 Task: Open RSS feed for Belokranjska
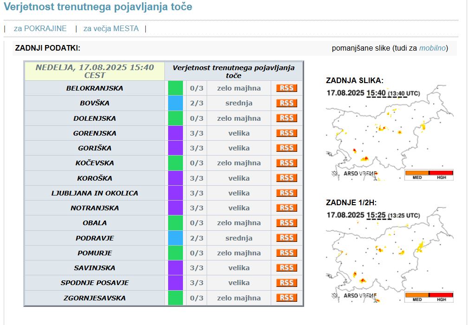click(x=287, y=88)
